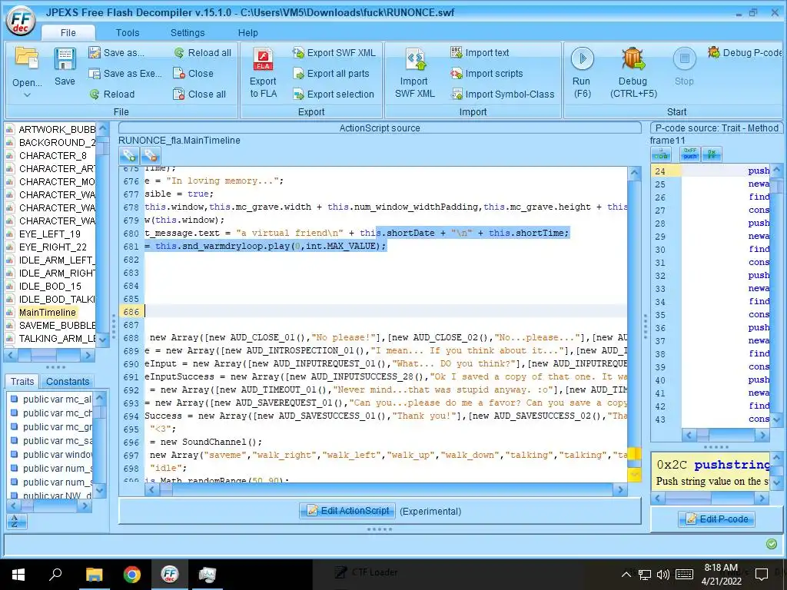Click Import text option
Viewport: 787px width, 590px height.
[480, 53]
